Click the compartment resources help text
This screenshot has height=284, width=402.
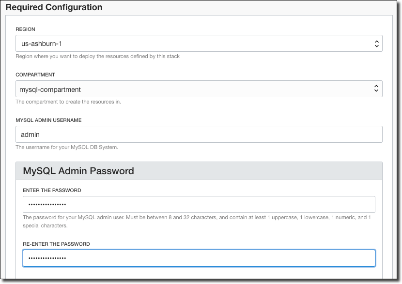[68, 102]
